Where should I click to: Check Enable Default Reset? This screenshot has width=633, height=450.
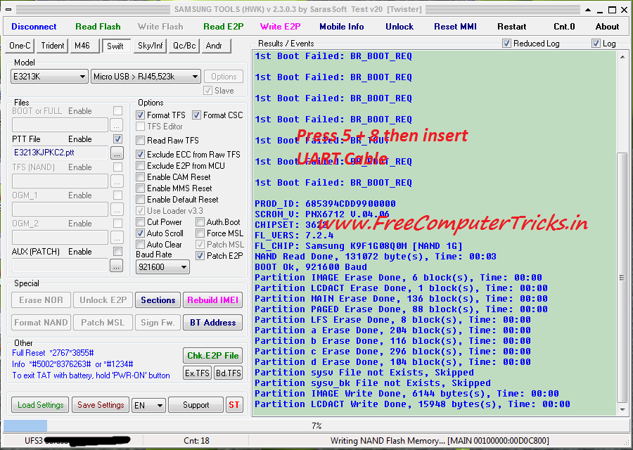[140, 200]
